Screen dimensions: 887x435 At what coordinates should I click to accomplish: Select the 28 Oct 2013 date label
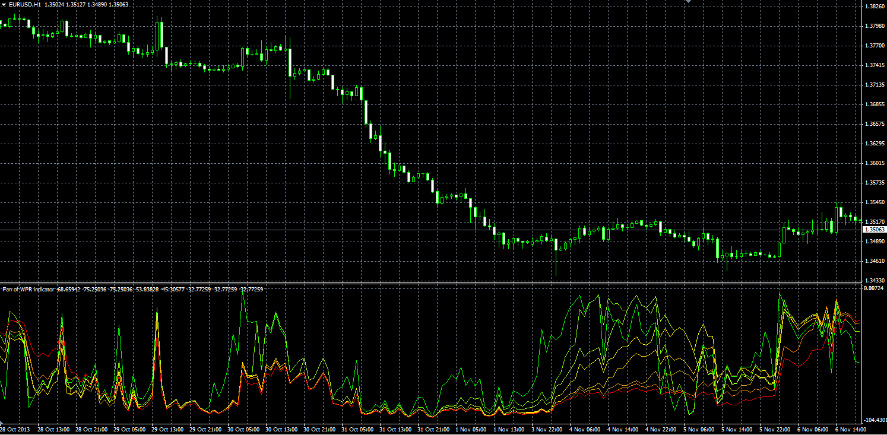point(15,430)
